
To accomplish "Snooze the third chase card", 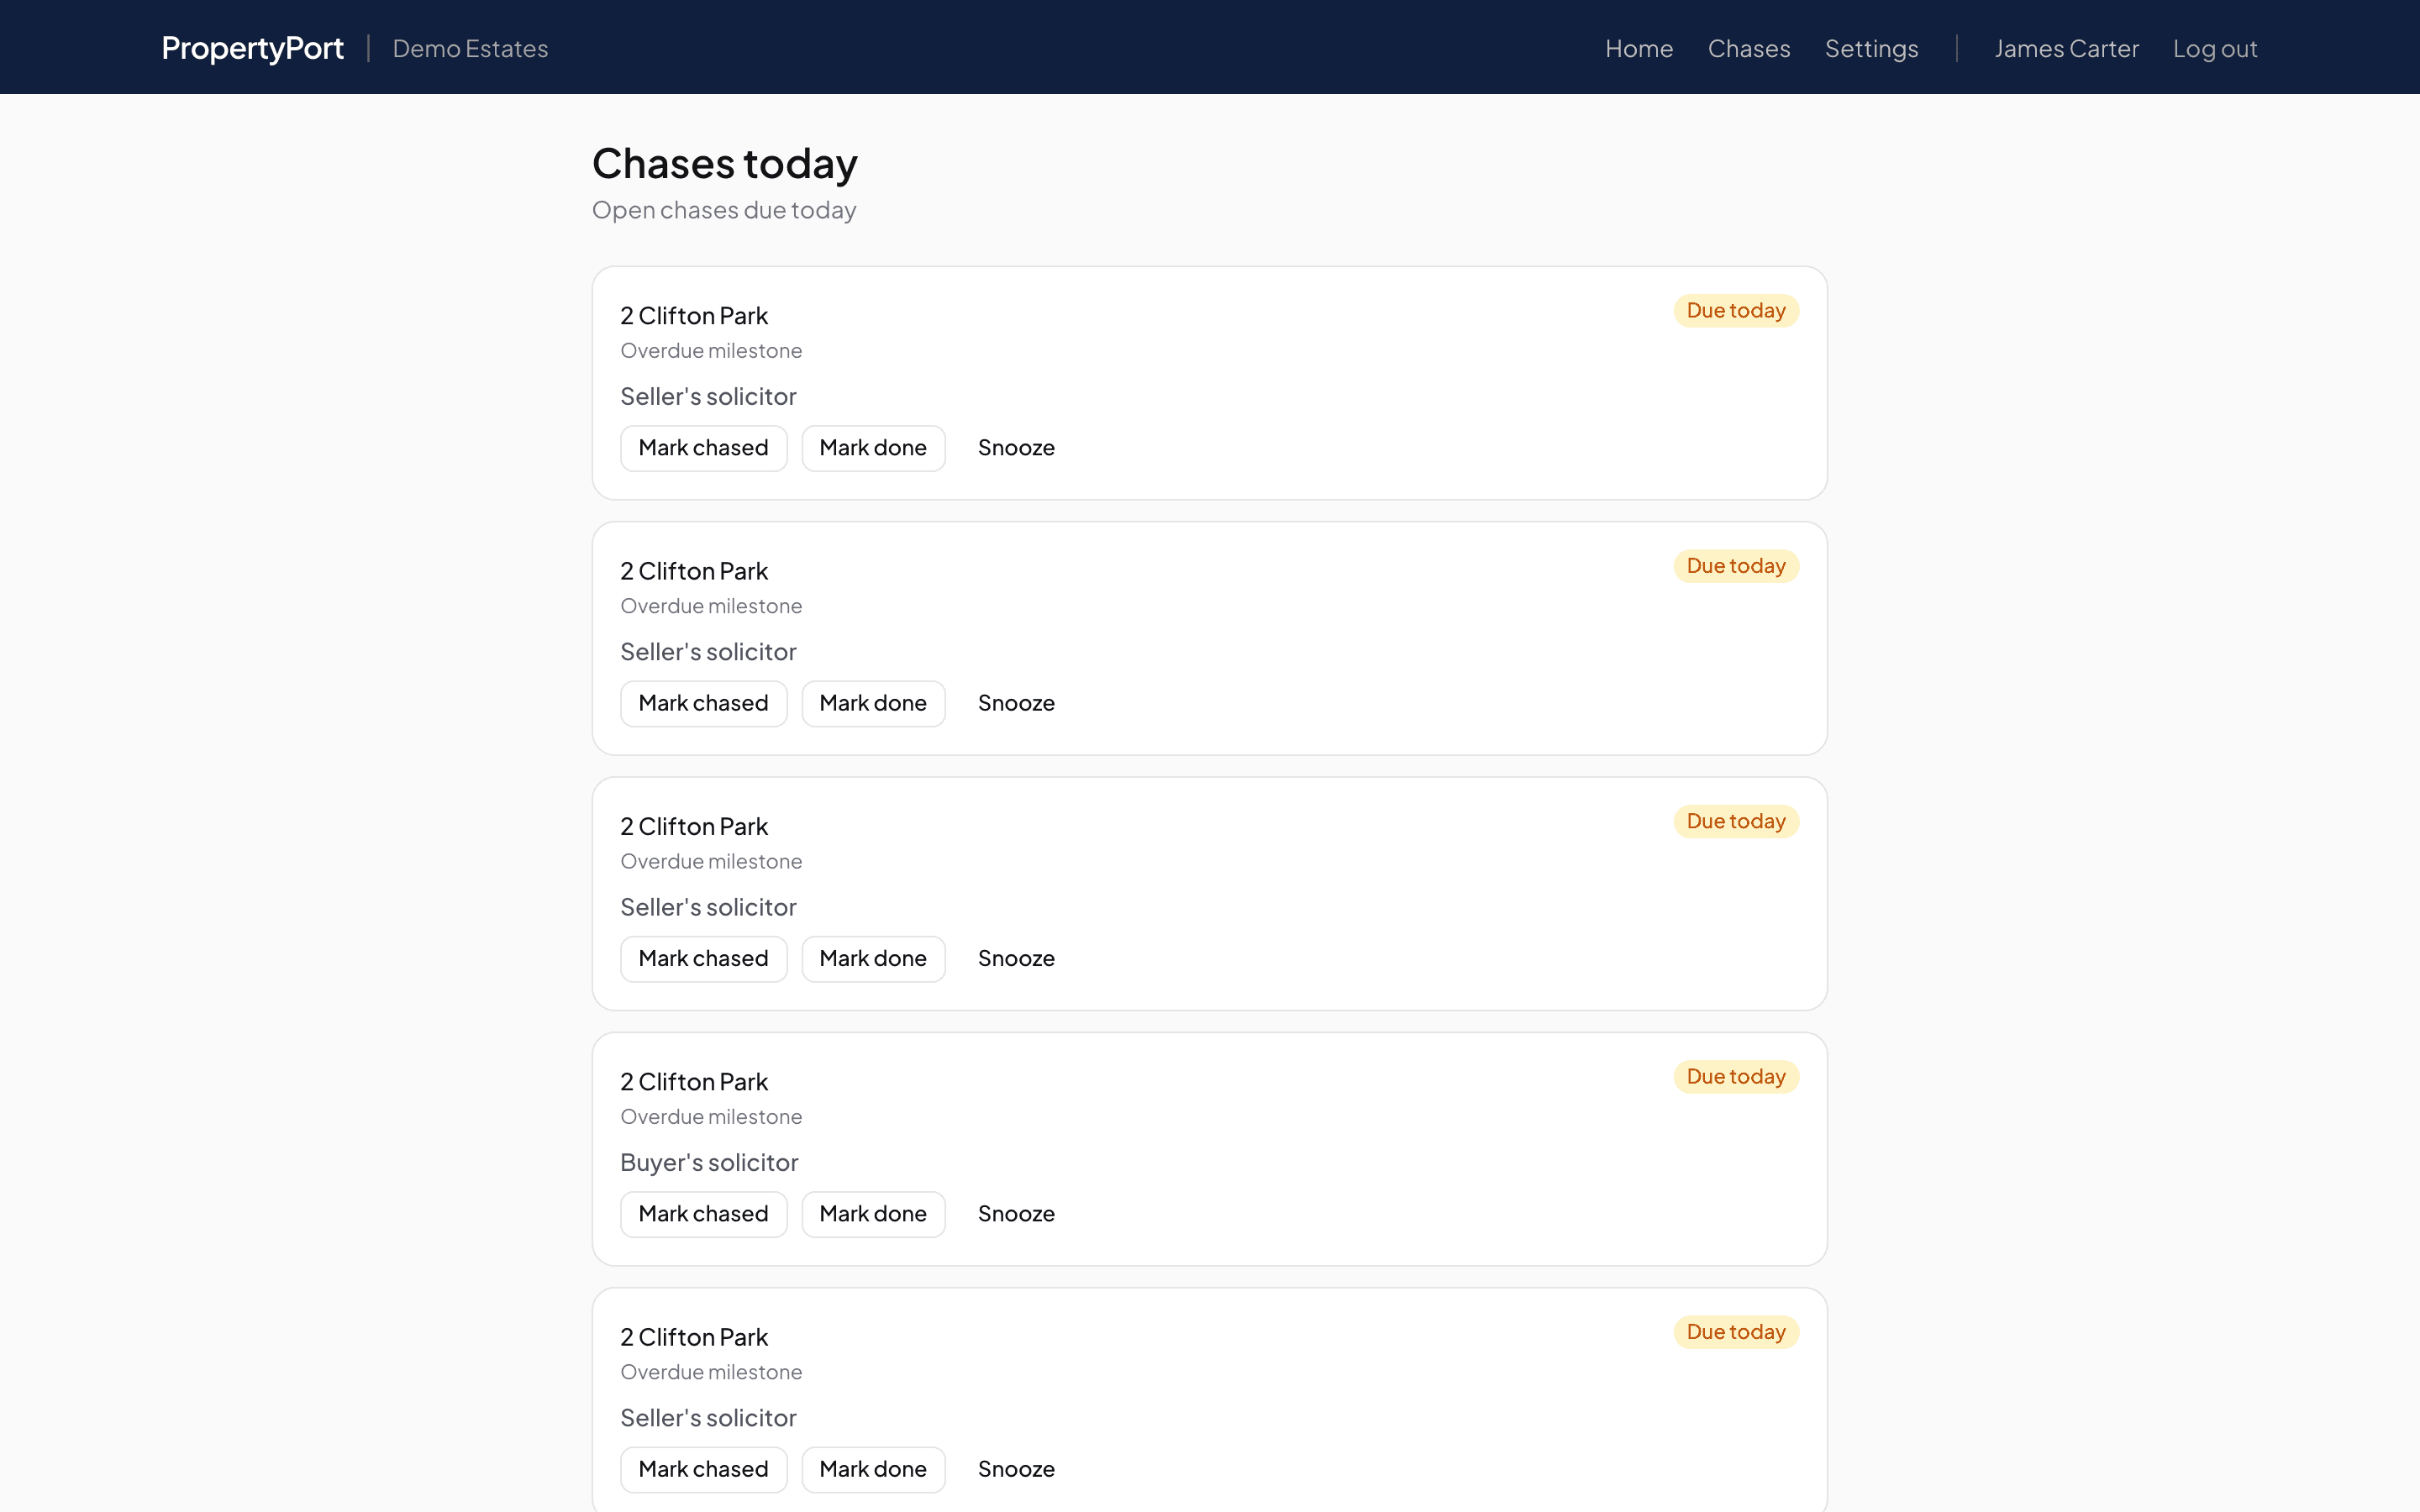I will (1016, 958).
